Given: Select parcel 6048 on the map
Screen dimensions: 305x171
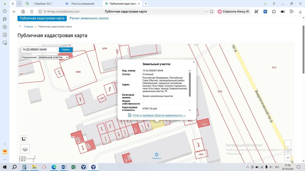Looking at the screenshot, I should [78, 72].
